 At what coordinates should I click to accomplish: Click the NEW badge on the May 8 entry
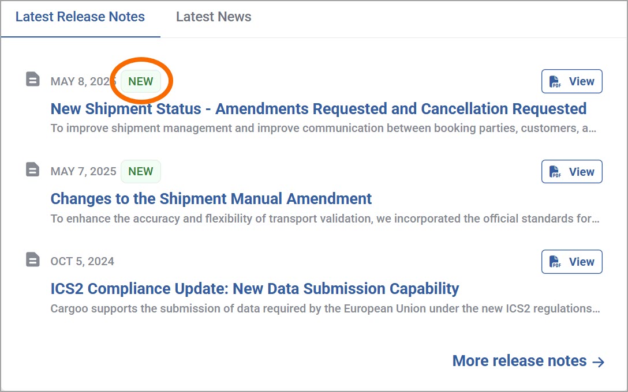tap(141, 81)
